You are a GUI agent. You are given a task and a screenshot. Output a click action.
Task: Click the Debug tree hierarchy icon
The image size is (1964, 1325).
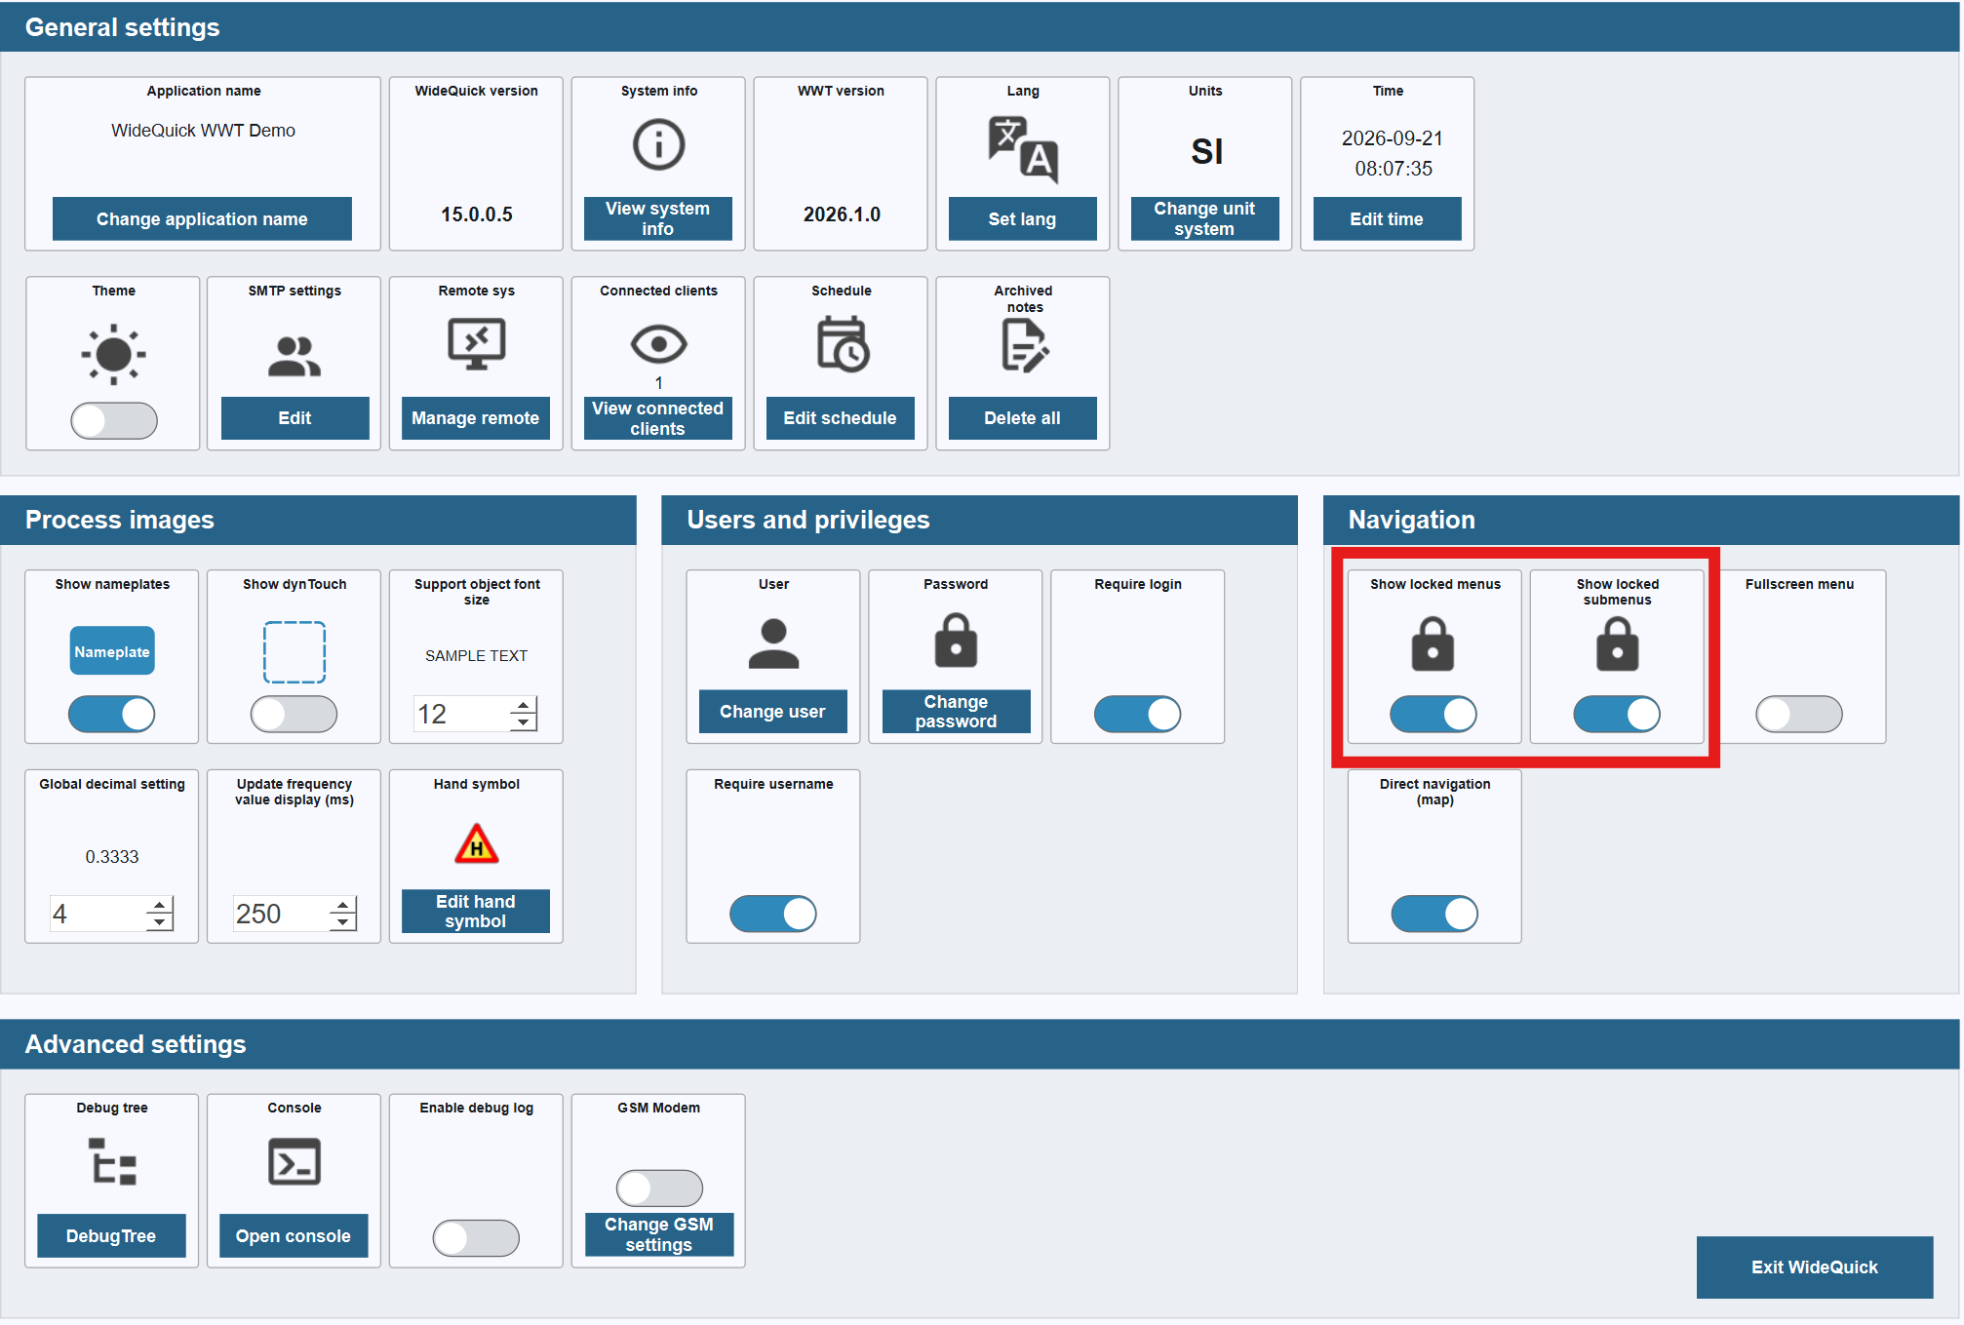(113, 1162)
